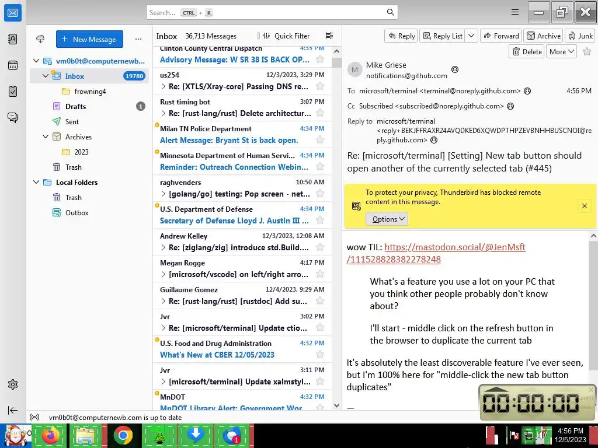Expand the golang testing Pop screen thread
The width and height of the screenshot is (598, 448).
coord(164,194)
